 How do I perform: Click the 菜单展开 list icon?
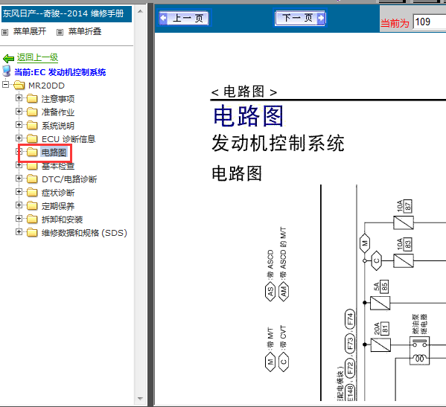(4, 32)
